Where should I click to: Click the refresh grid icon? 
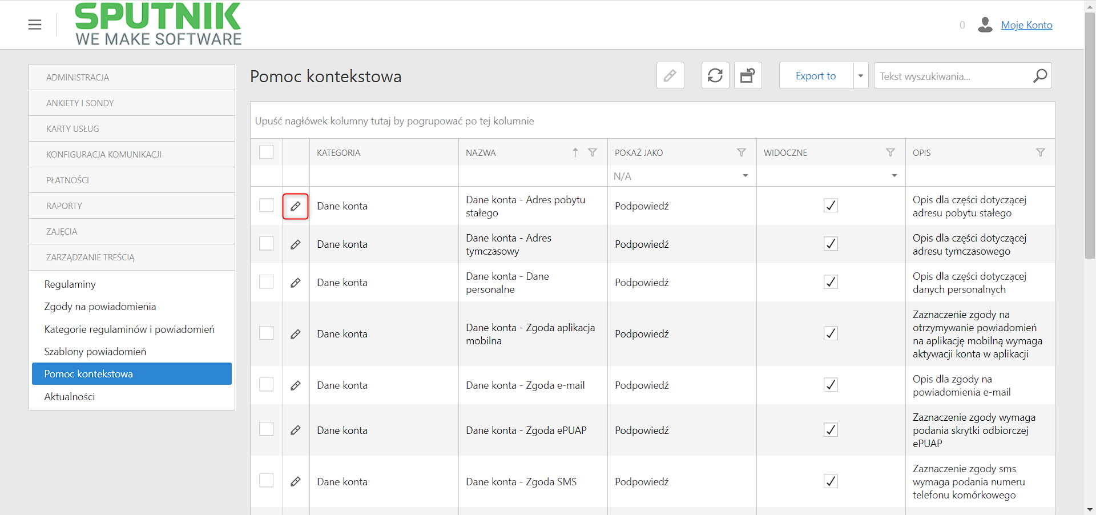click(x=715, y=75)
